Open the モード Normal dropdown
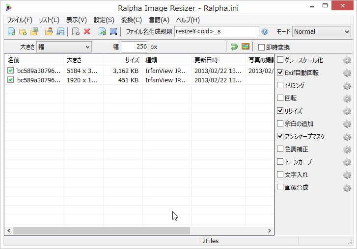 pos(321,31)
